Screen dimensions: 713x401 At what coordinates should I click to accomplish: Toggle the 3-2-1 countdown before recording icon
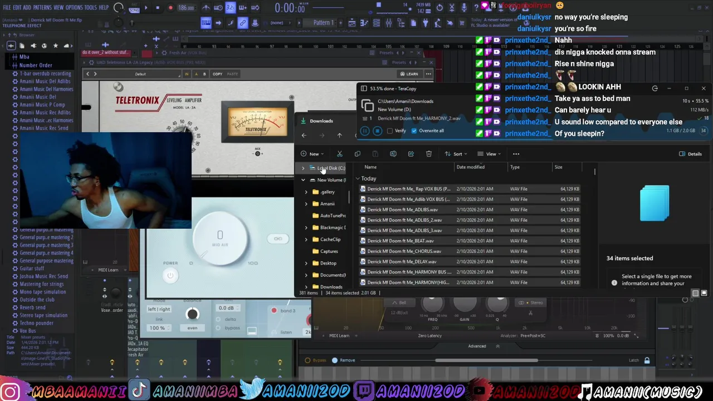(x=231, y=8)
